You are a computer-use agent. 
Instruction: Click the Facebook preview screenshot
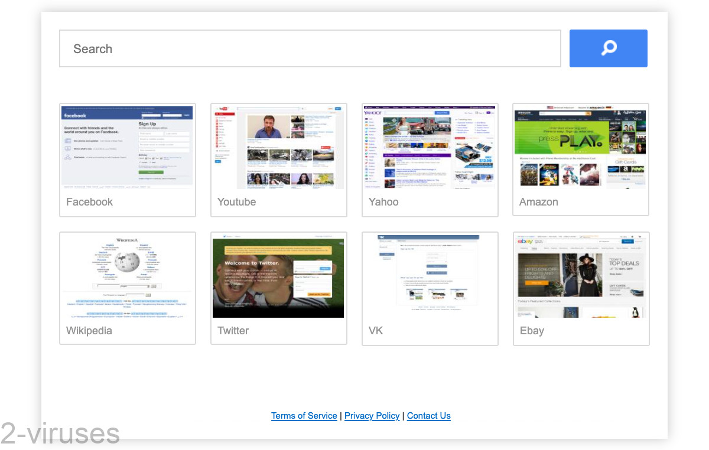coord(127,146)
